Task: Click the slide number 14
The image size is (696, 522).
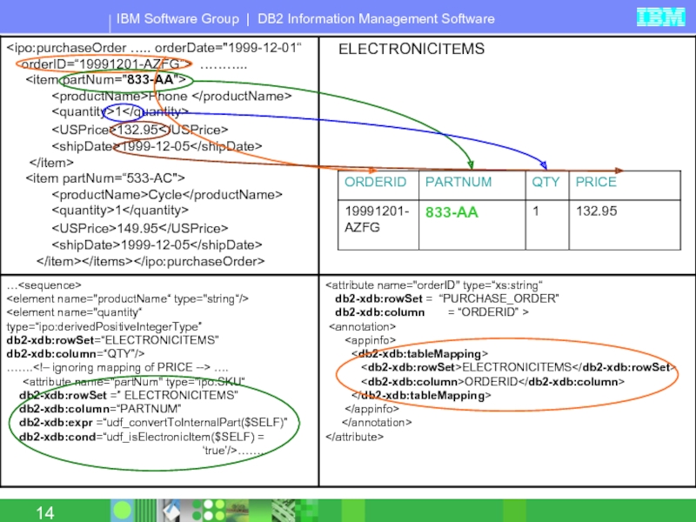Action: (x=45, y=513)
